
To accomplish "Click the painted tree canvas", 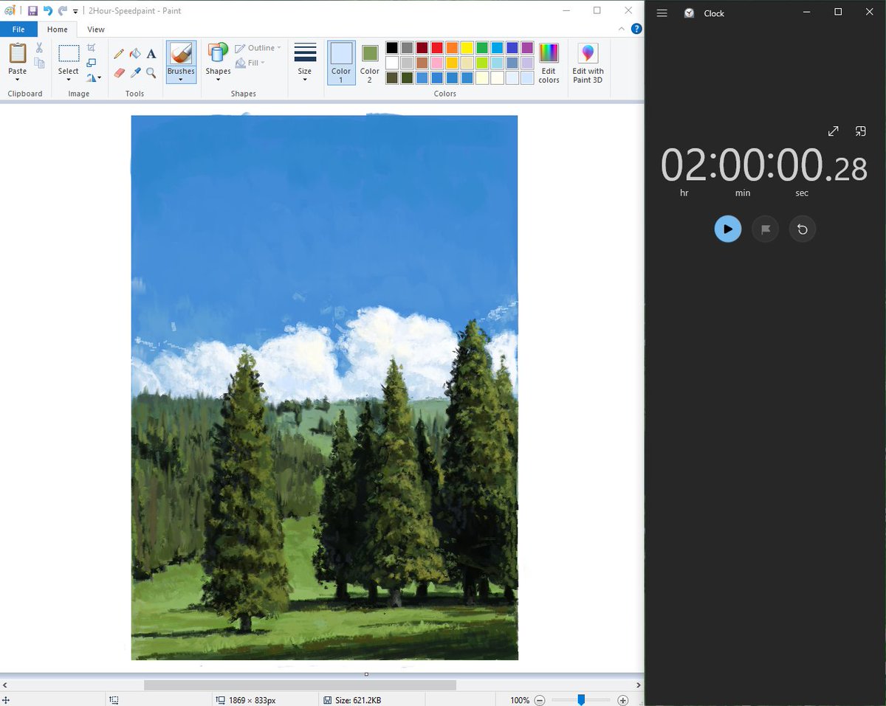I will tap(324, 387).
